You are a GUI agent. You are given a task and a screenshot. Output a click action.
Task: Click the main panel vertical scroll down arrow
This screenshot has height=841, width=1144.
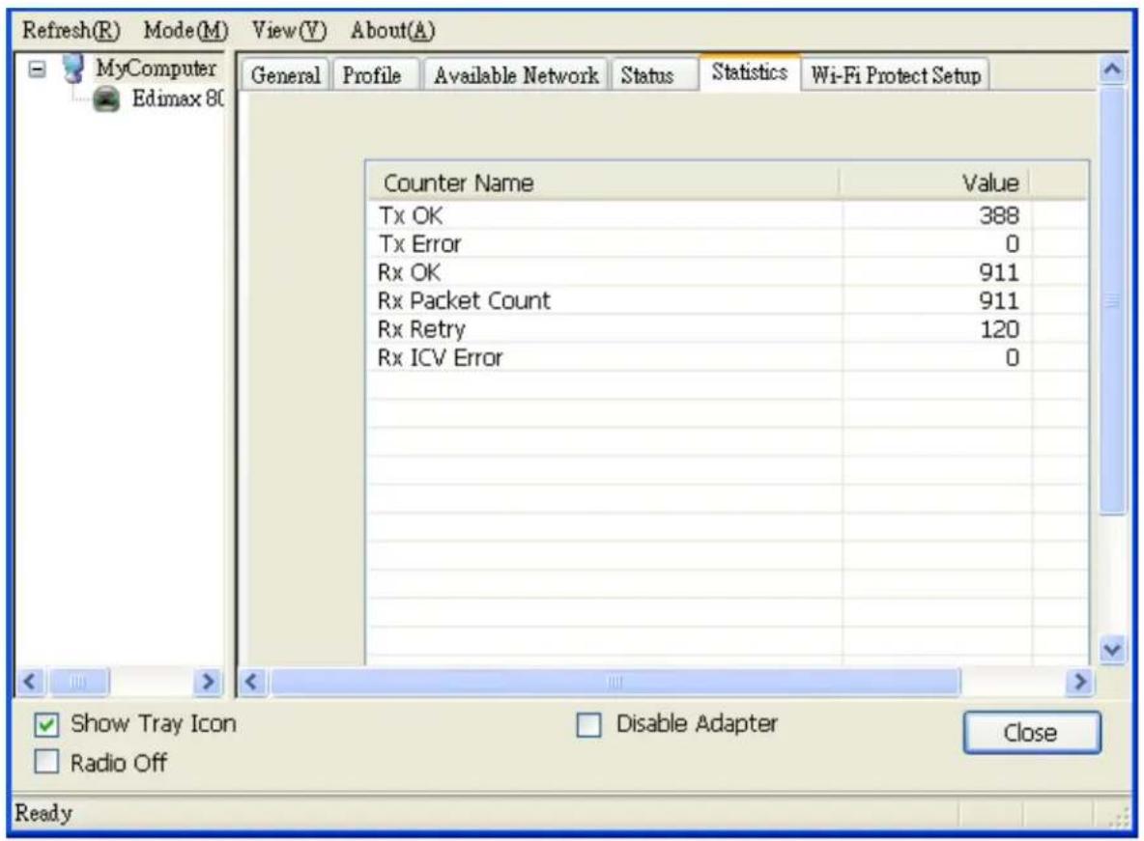pyautogui.click(x=1112, y=649)
